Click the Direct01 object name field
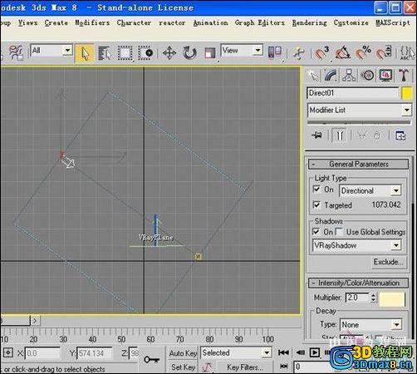Image resolution: width=417 pixels, height=374 pixels. 353,93
